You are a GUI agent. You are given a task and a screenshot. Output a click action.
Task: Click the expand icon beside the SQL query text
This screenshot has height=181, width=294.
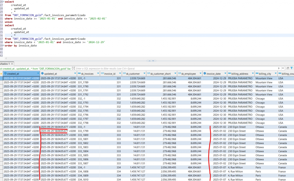73,69
